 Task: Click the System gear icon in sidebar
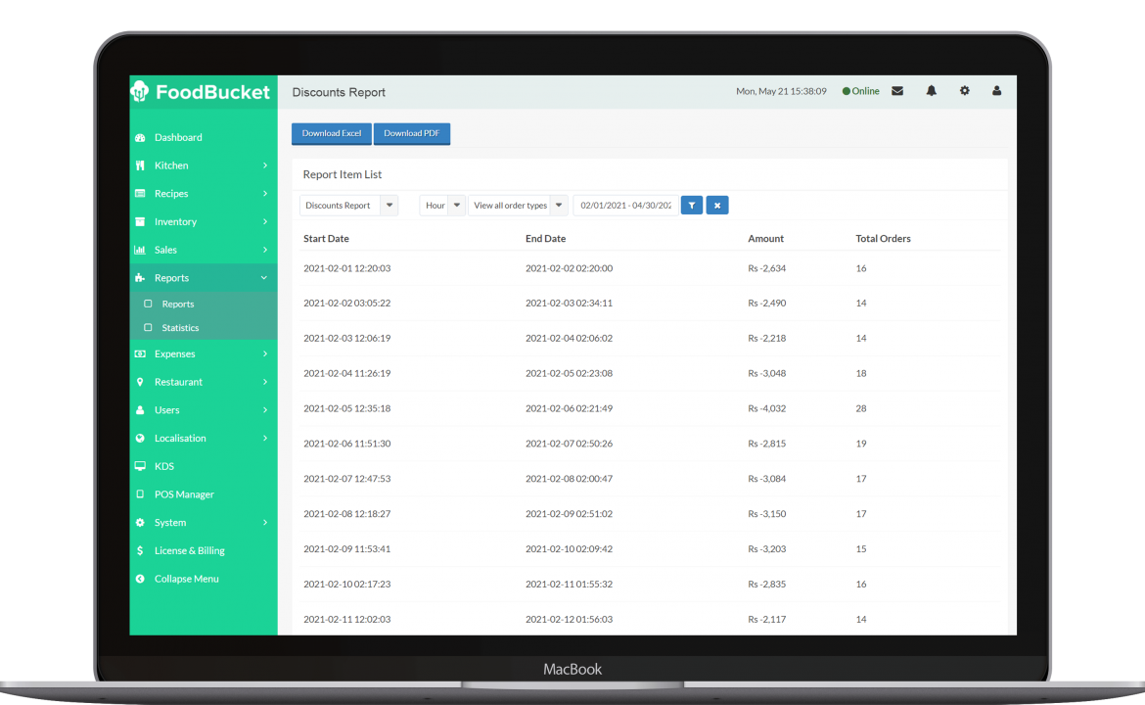pos(140,523)
